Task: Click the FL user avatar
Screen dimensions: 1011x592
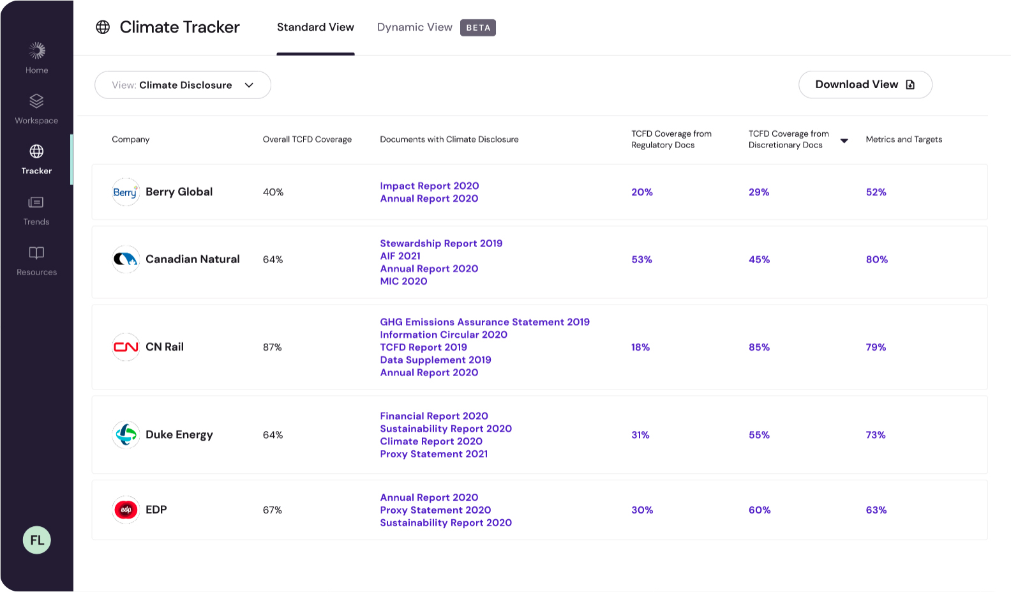Action: (x=37, y=540)
